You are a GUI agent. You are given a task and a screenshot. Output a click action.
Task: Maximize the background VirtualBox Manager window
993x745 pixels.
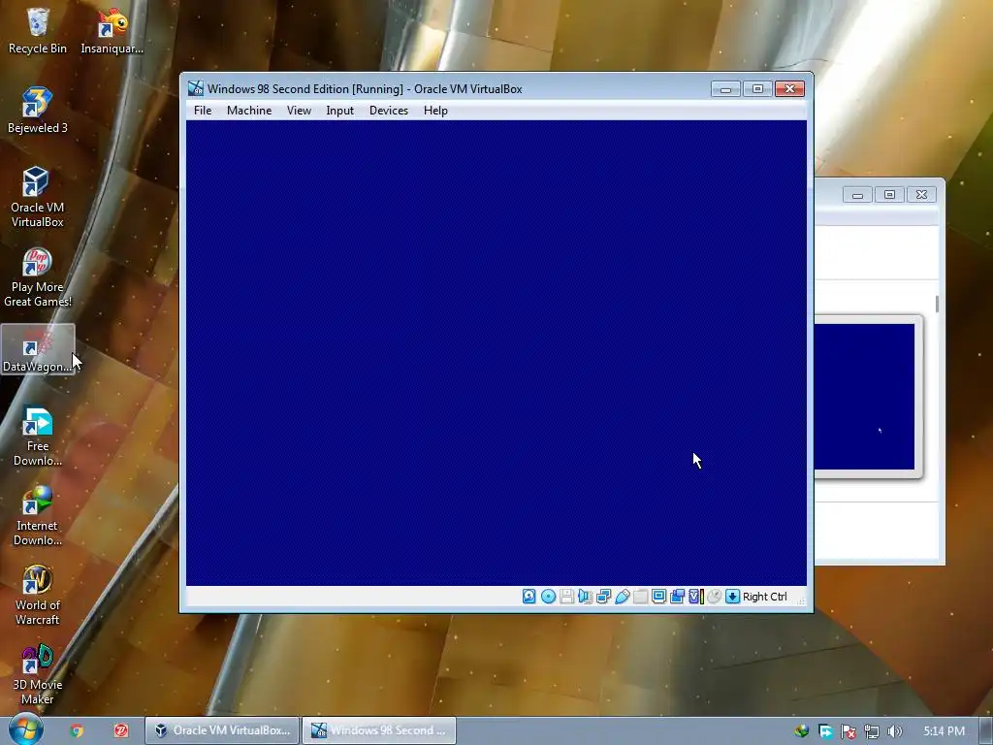pos(889,195)
